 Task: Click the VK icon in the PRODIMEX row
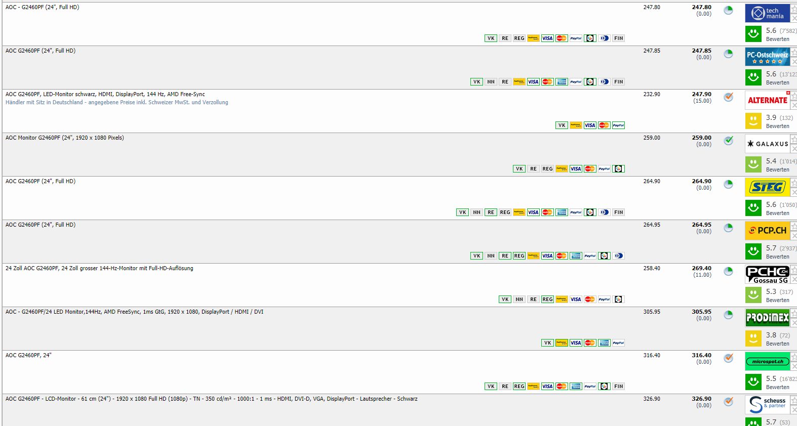[547, 343]
